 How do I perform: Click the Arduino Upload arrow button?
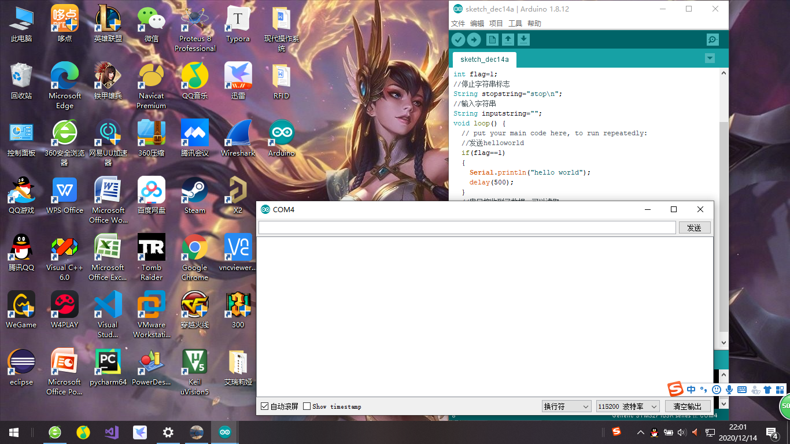coord(474,39)
